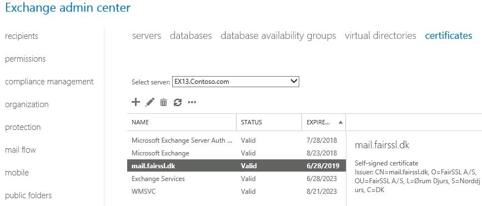This screenshot has height=206, width=482.
Task: Open the virtual directories tab
Action: 380,36
